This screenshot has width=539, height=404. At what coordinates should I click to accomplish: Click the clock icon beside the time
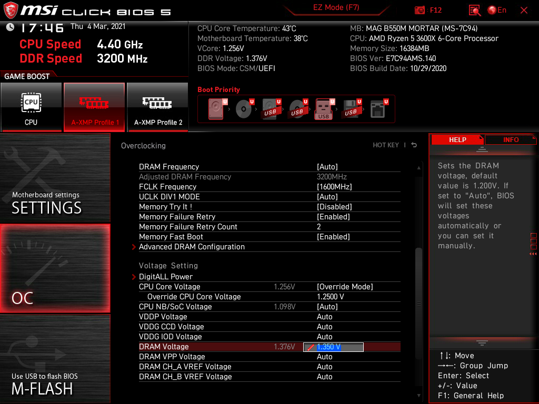pyautogui.click(x=10, y=27)
